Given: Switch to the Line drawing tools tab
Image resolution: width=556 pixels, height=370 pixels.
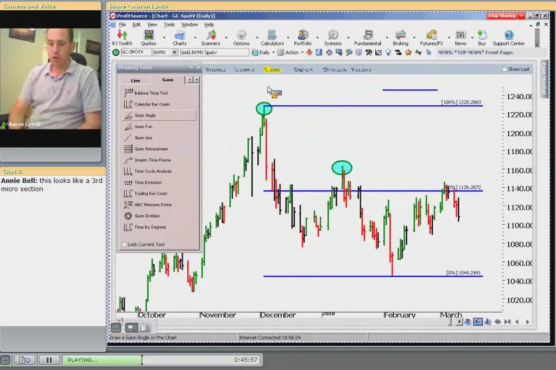Looking at the screenshot, I should click(135, 80).
